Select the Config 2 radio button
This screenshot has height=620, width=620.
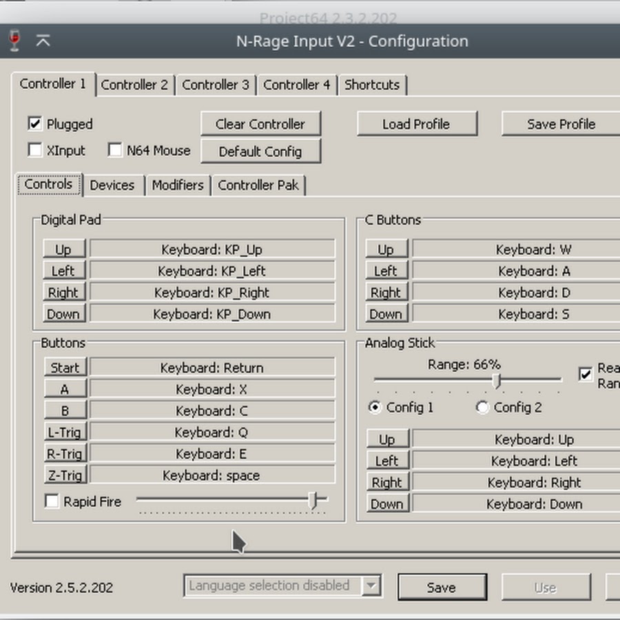[x=482, y=407]
